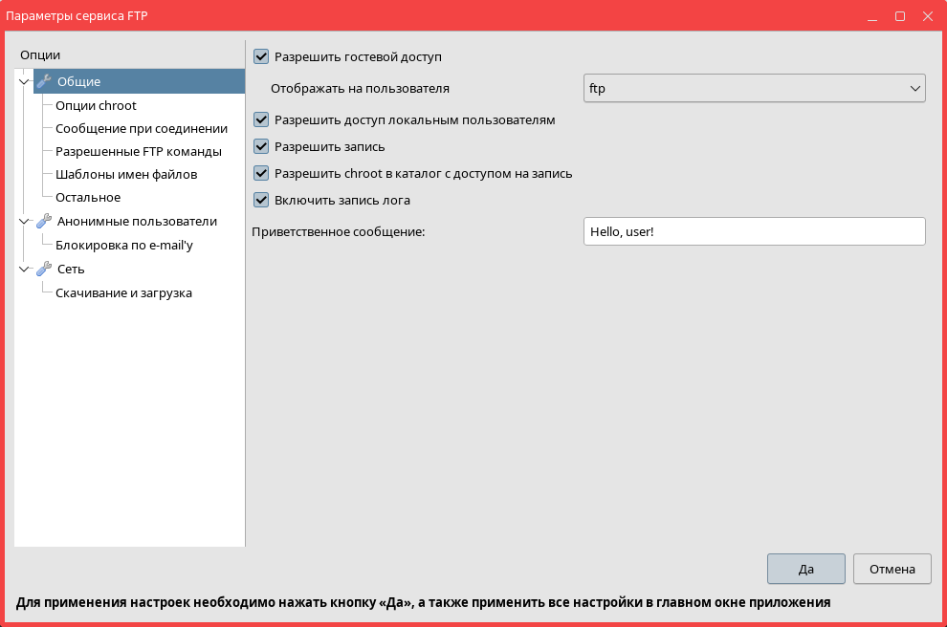Click the wrench icon beside Сеть
This screenshot has width=947, height=627.
pyautogui.click(x=43, y=270)
